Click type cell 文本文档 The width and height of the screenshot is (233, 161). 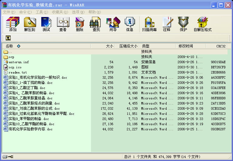148,73
